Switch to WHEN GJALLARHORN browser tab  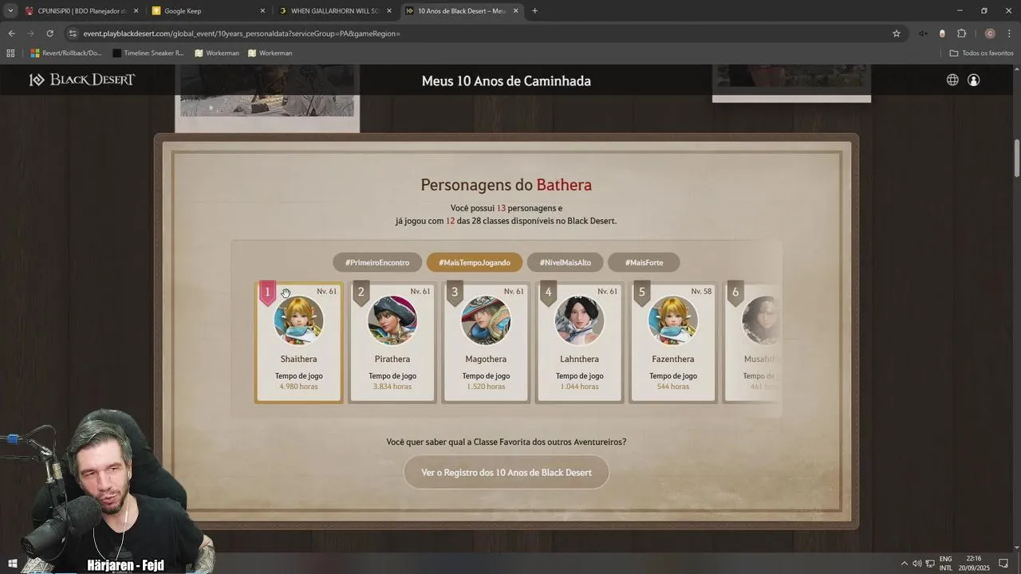335,11
